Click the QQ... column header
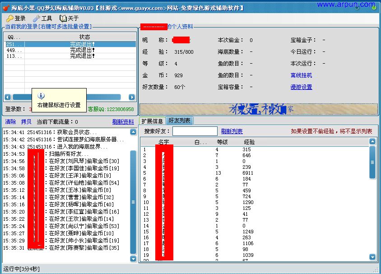 (14, 37)
